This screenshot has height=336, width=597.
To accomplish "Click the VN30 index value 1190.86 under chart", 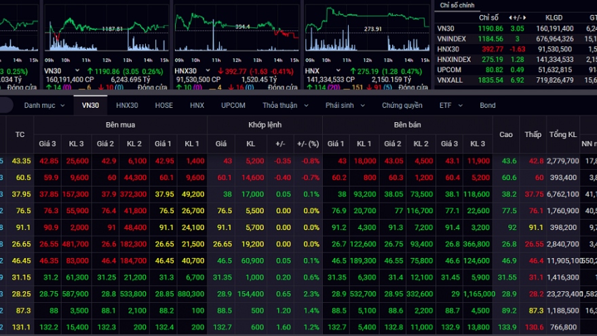I will coord(107,71).
